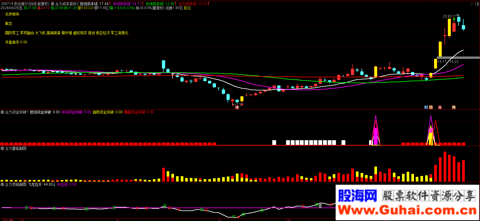Click the yellow 航空 sector link in header
Viewport: 480px width, 221px height.
click(187, 8)
